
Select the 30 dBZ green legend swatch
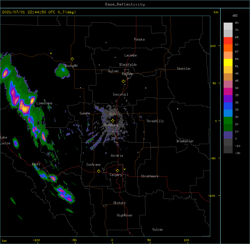(x=228, y=121)
